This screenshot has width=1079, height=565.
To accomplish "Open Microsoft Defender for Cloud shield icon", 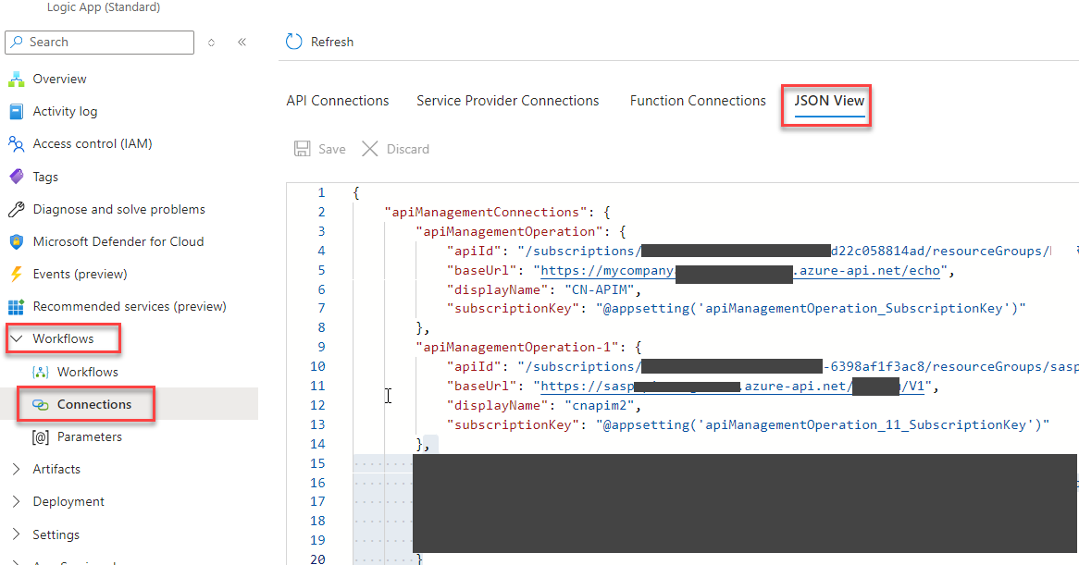I will point(16,241).
